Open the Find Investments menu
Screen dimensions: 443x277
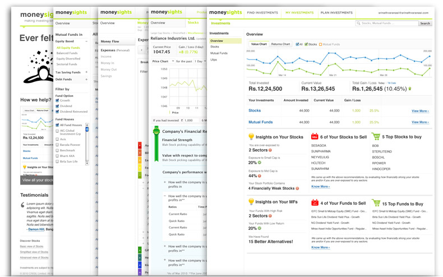262,12
